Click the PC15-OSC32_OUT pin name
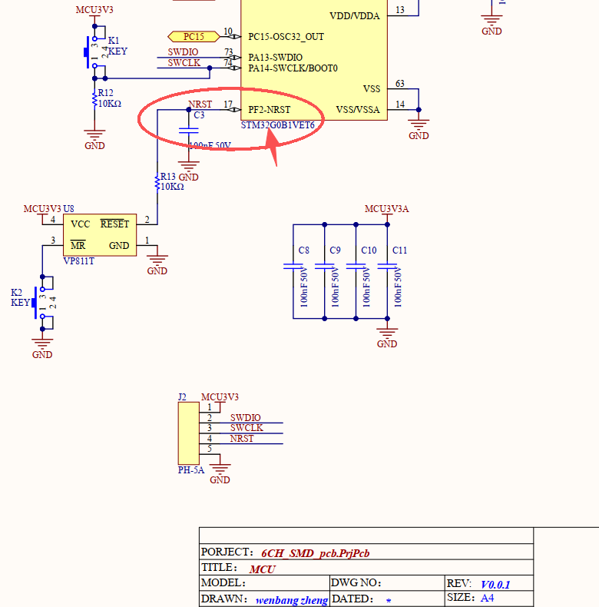The height and width of the screenshot is (607, 599). [x=286, y=37]
